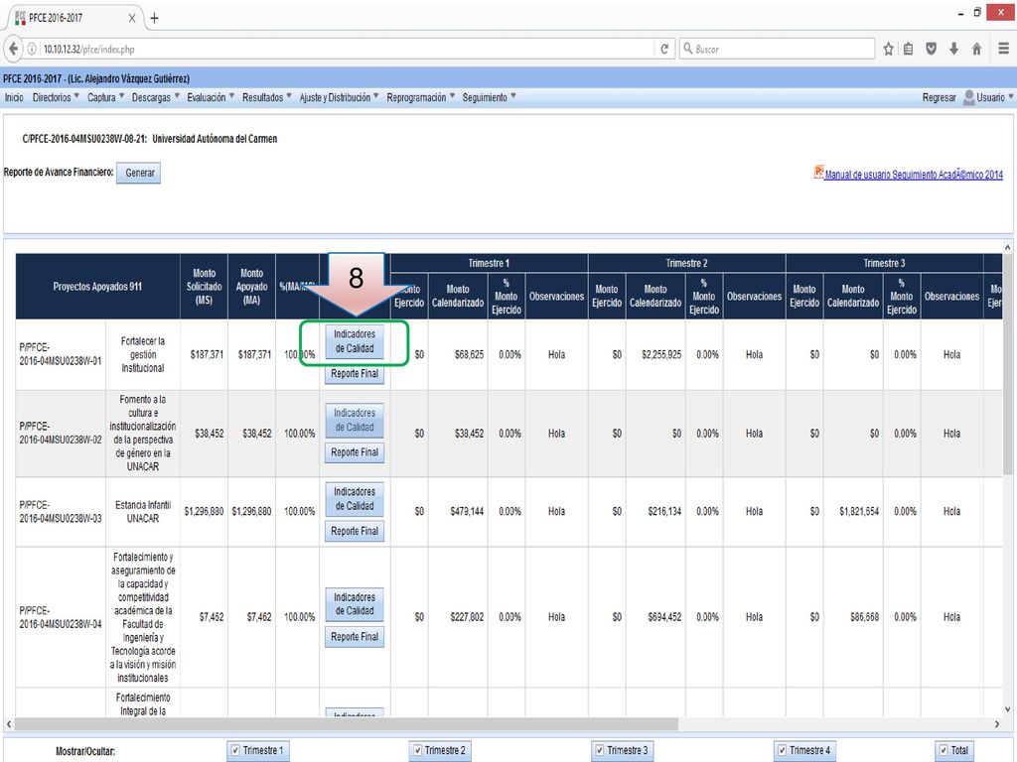Open the bookmarks list icon
The image size is (1017, 762).
pyautogui.click(x=909, y=49)
